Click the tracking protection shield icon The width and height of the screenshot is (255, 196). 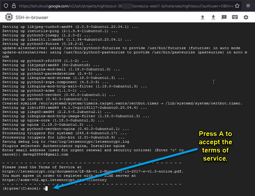pyautogui.click(x=6, y=6)
